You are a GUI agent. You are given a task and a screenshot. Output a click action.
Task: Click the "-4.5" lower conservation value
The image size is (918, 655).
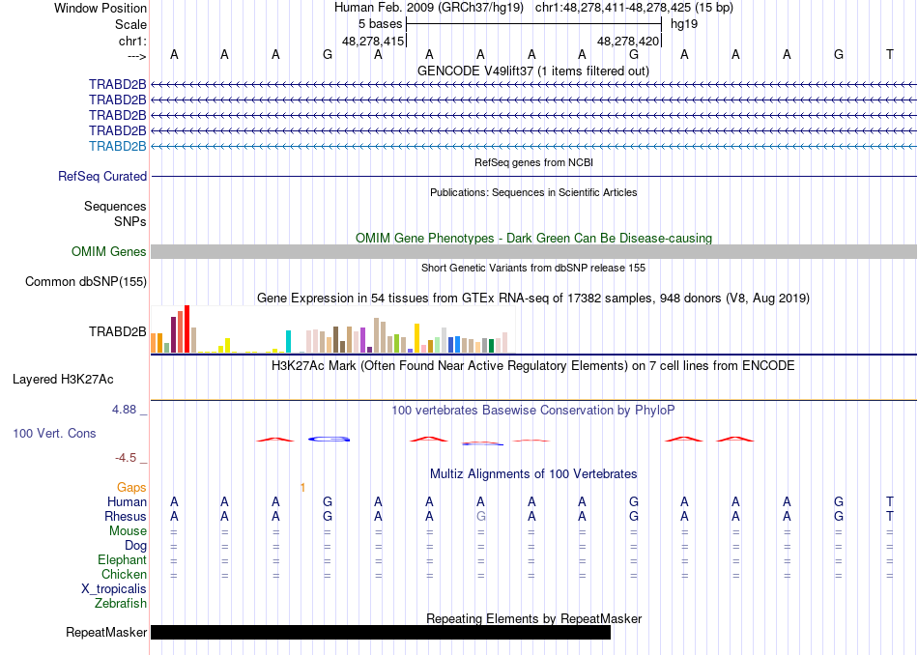click(126, 458)
